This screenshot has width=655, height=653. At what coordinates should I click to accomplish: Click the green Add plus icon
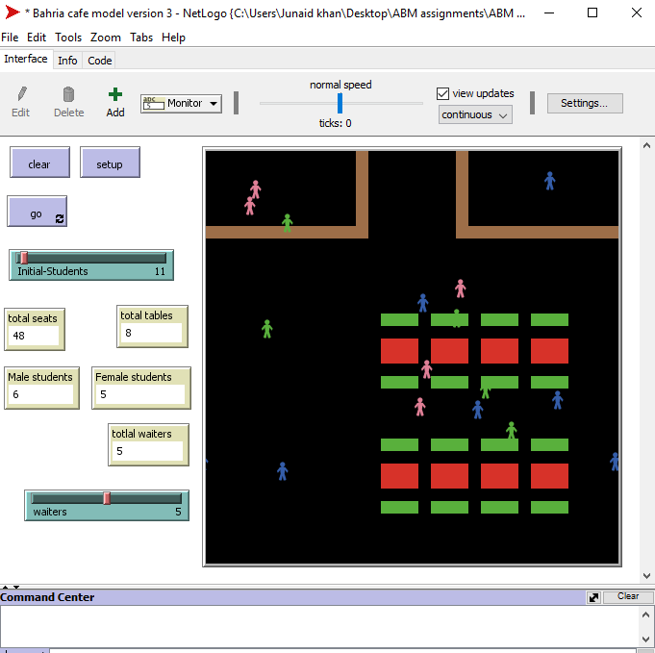115,94
